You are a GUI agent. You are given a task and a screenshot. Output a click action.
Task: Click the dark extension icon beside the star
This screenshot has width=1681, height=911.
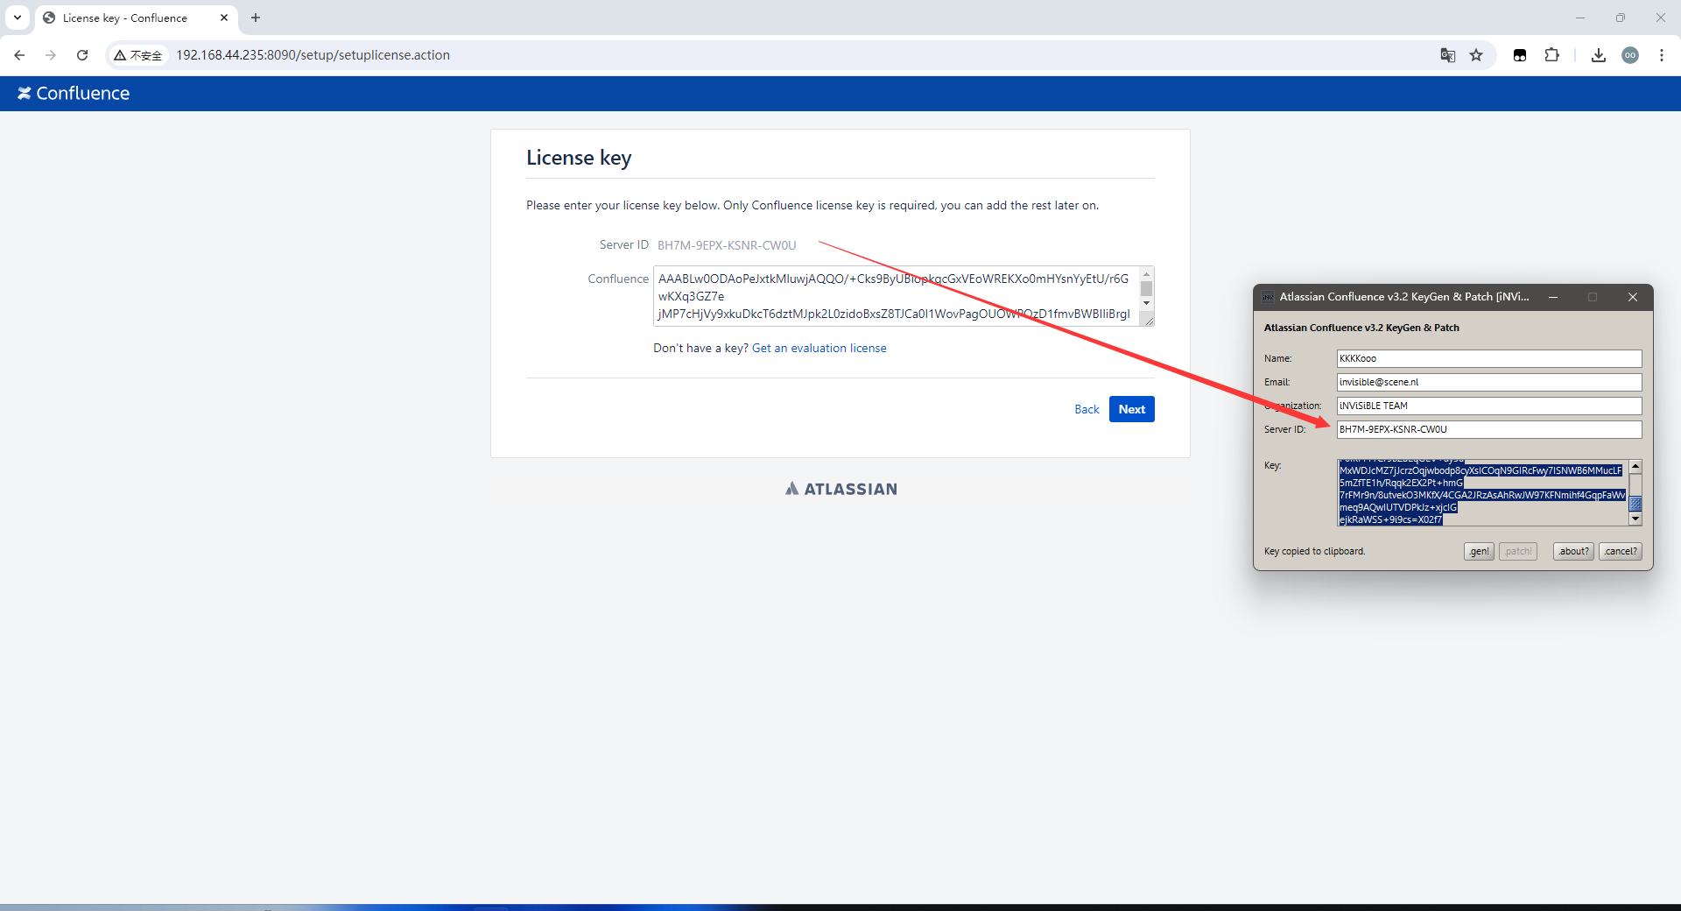coord(1520,55)
